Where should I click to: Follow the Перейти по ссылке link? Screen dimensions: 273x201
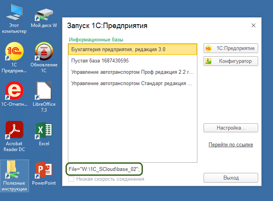click(x=231, y=144)
